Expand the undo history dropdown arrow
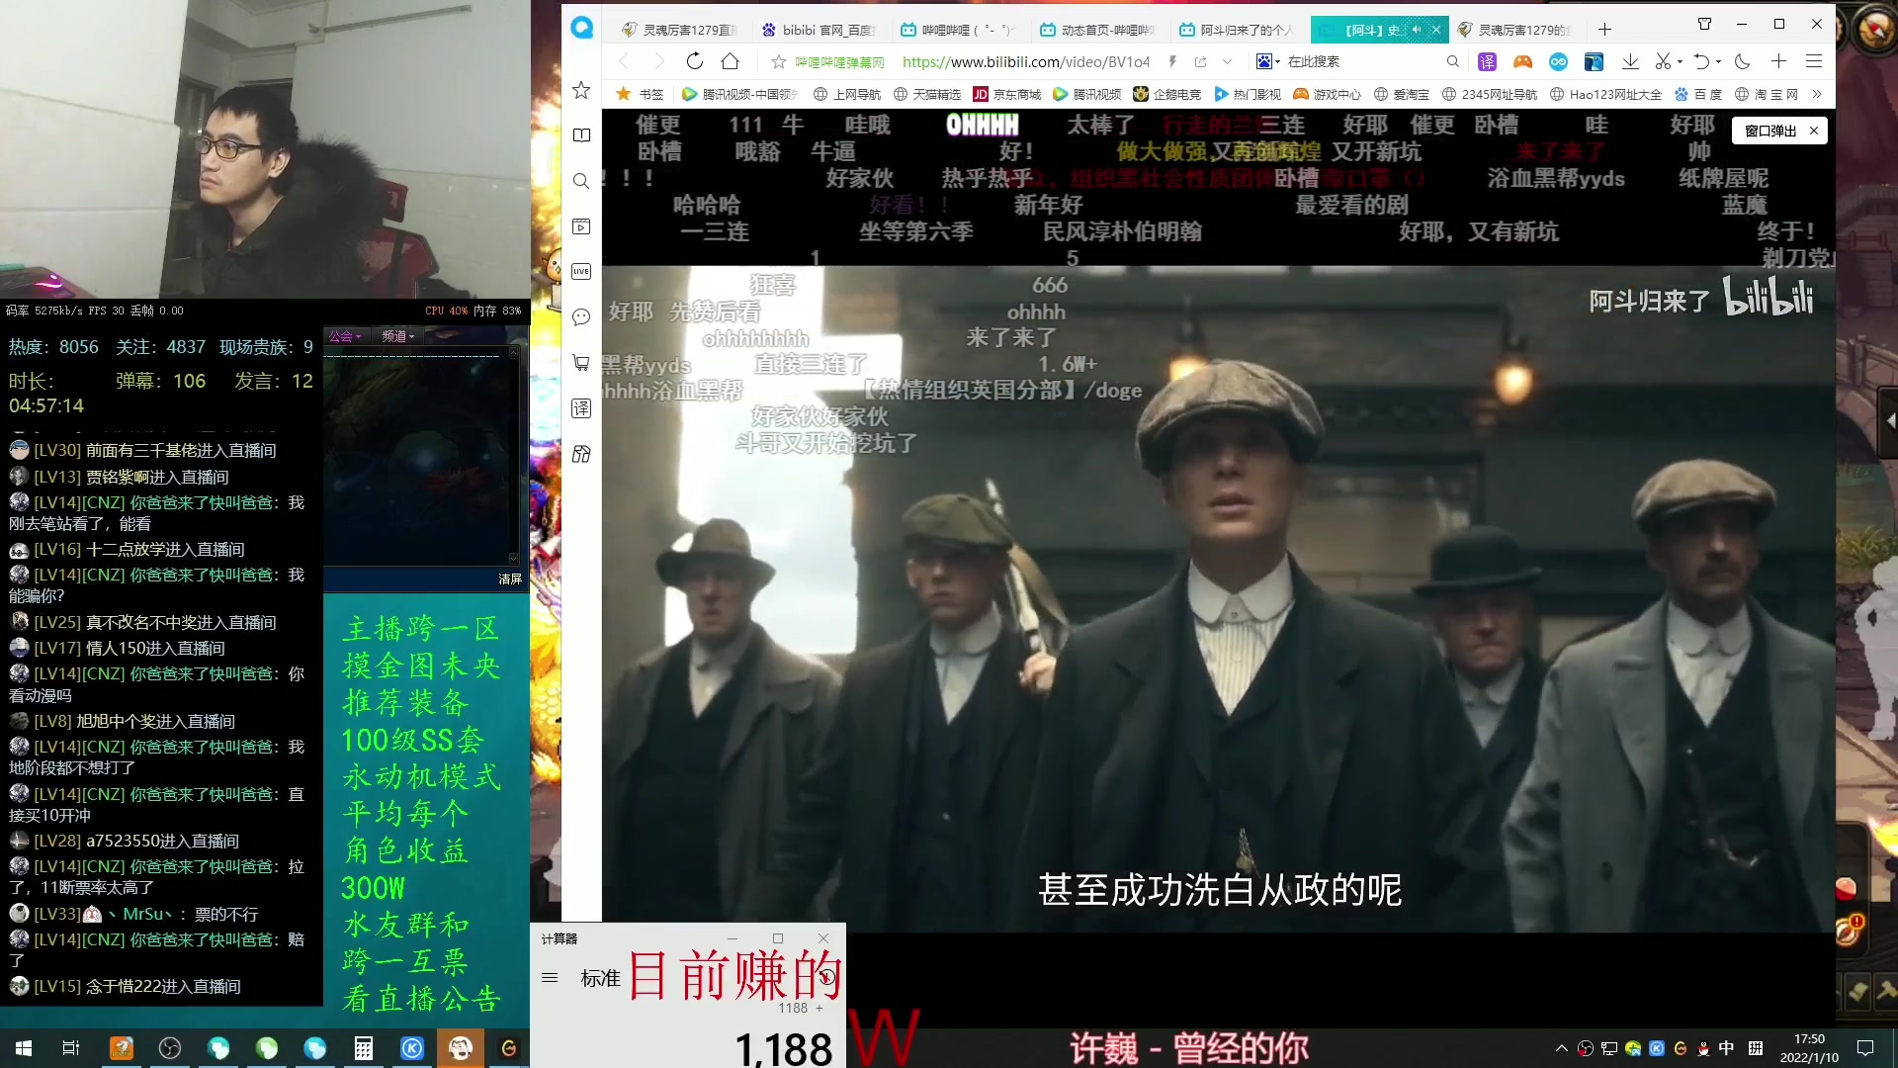Viewport: 1898px width, 1068px height. point(1718,61)
